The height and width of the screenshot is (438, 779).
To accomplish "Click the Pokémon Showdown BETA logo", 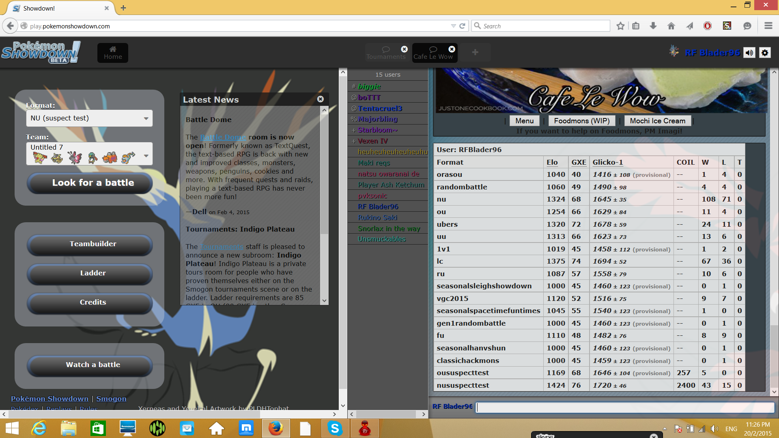I will pos(41,52).
